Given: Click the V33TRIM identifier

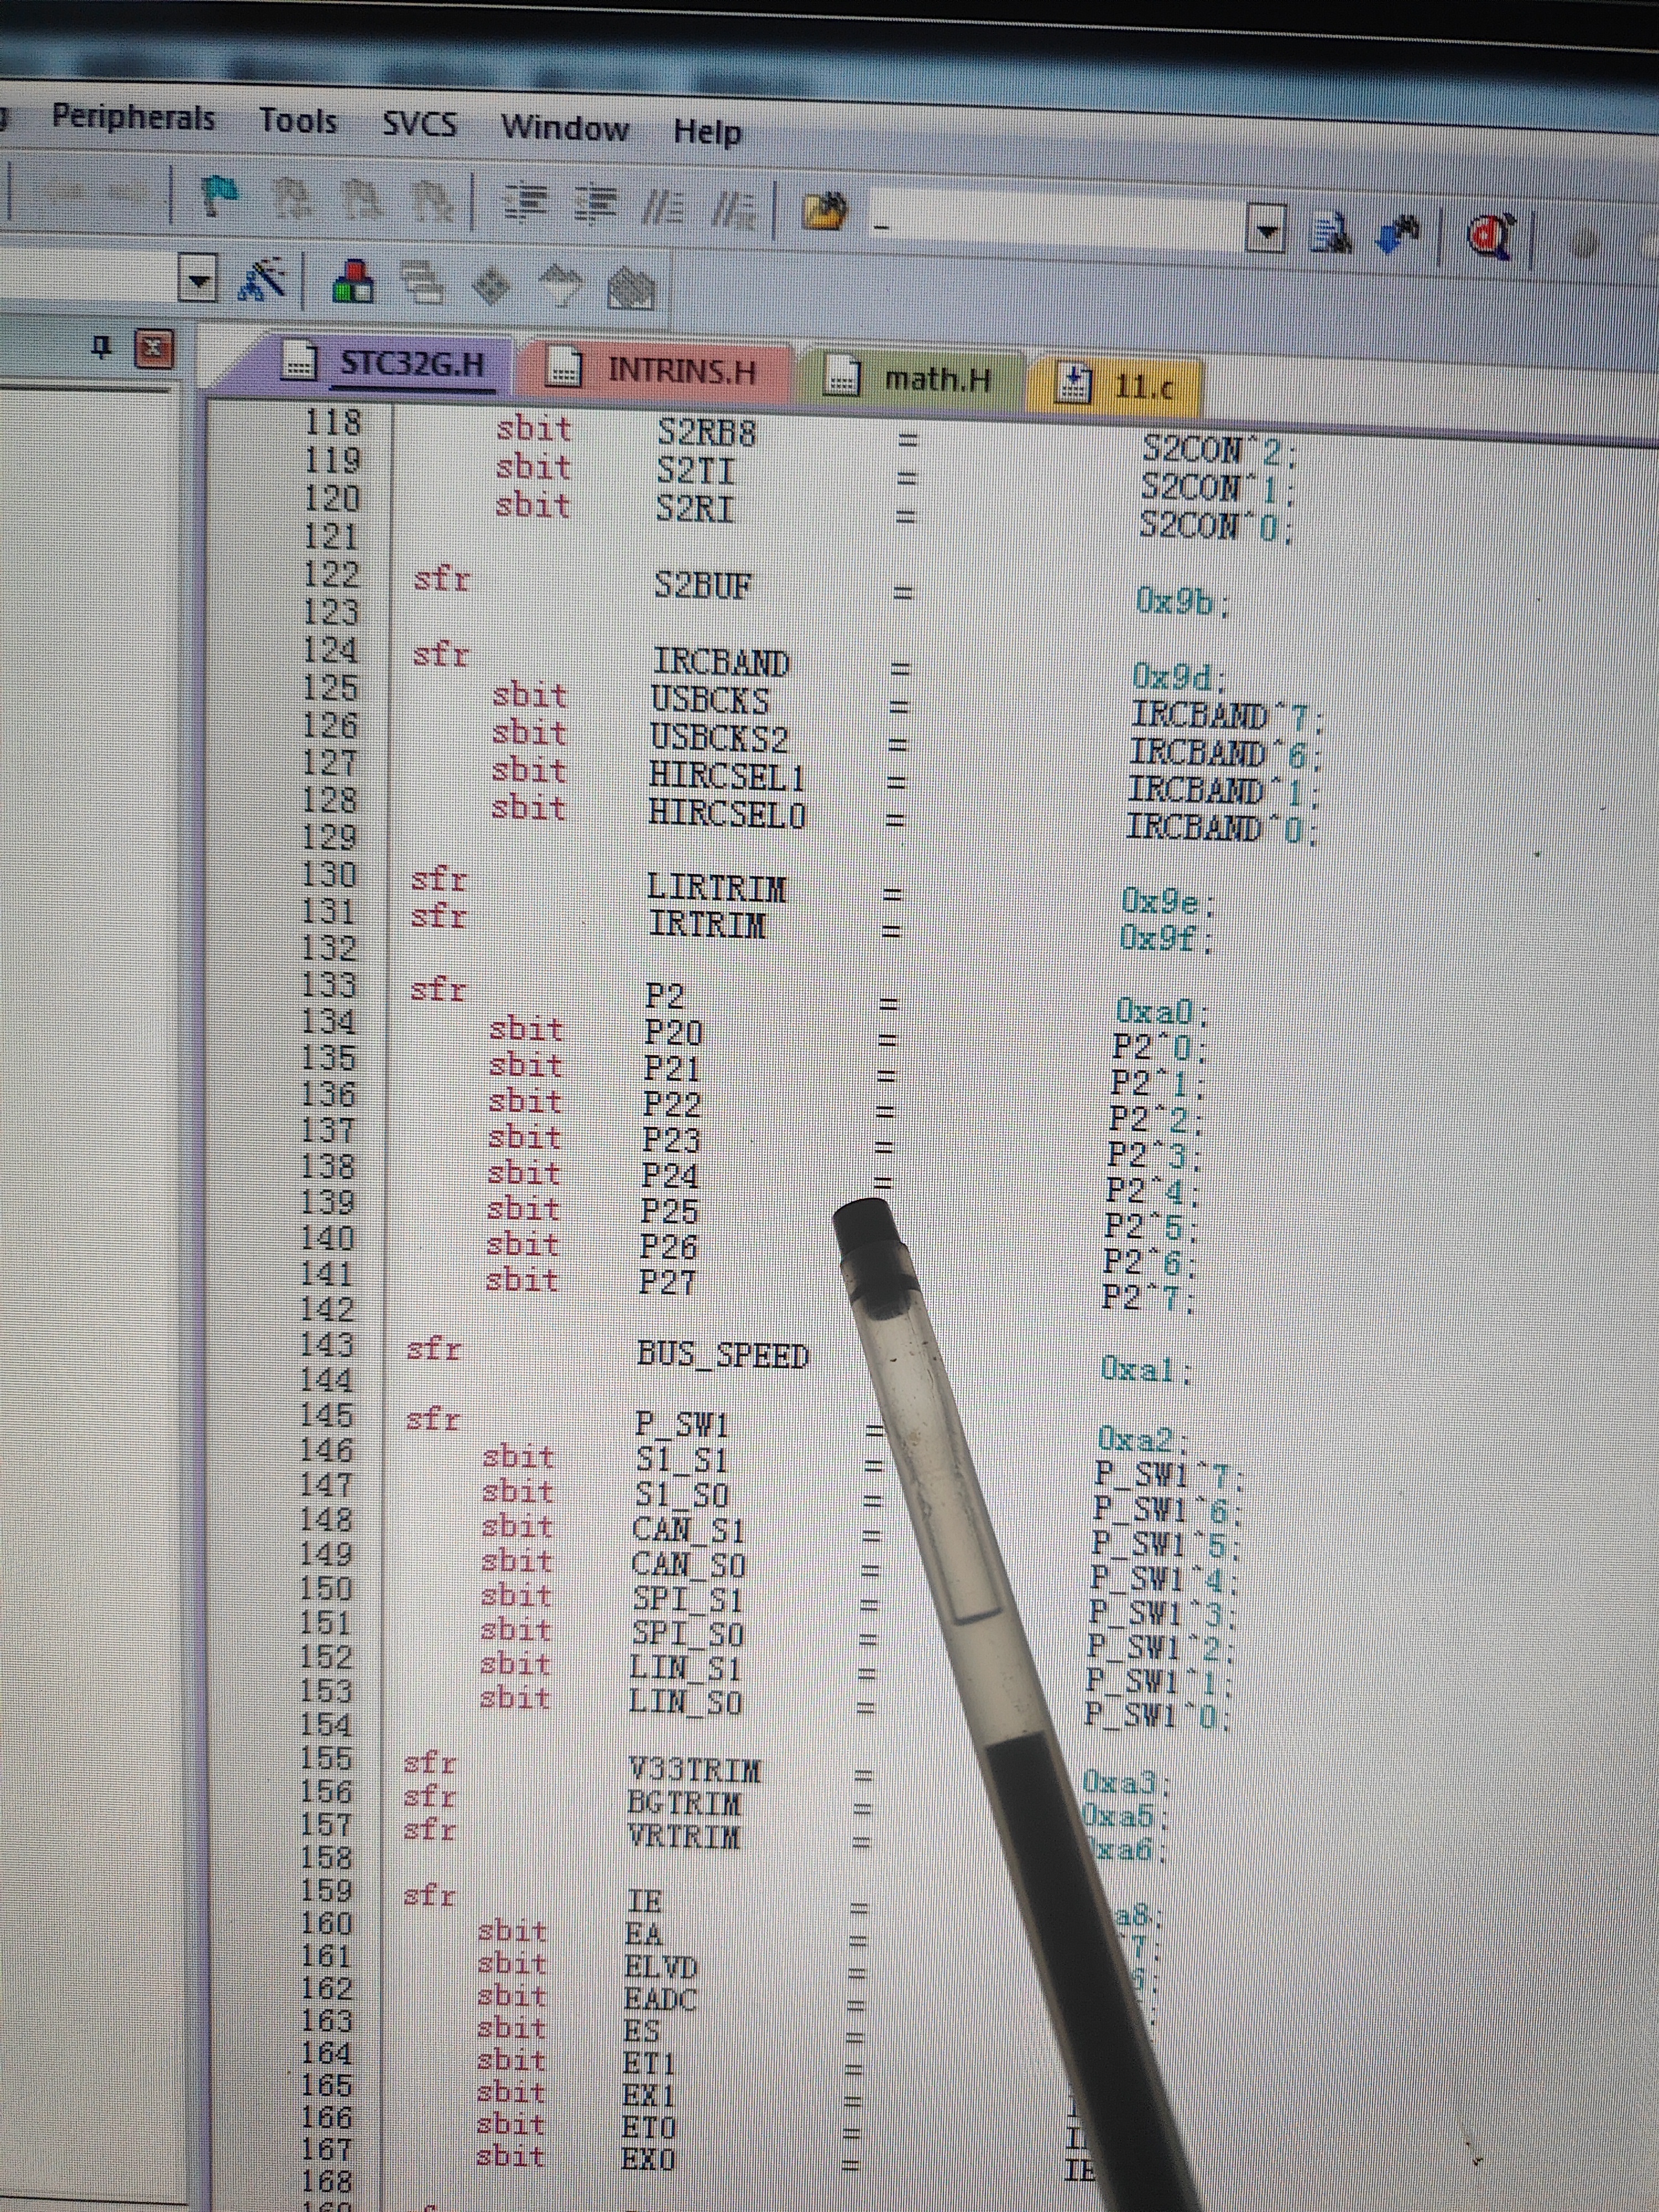Looking at the screenshot, I should click(x=694, y=1769).
